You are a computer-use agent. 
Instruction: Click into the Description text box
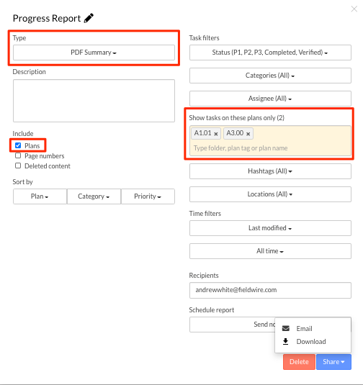point(94,101)
